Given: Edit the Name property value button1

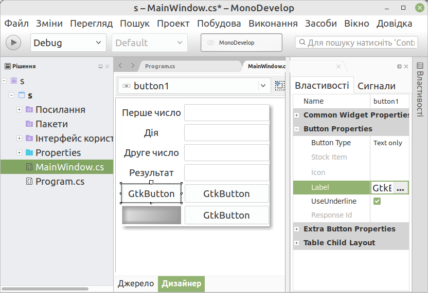Looking at the screenshot, I should pos(389,101).
